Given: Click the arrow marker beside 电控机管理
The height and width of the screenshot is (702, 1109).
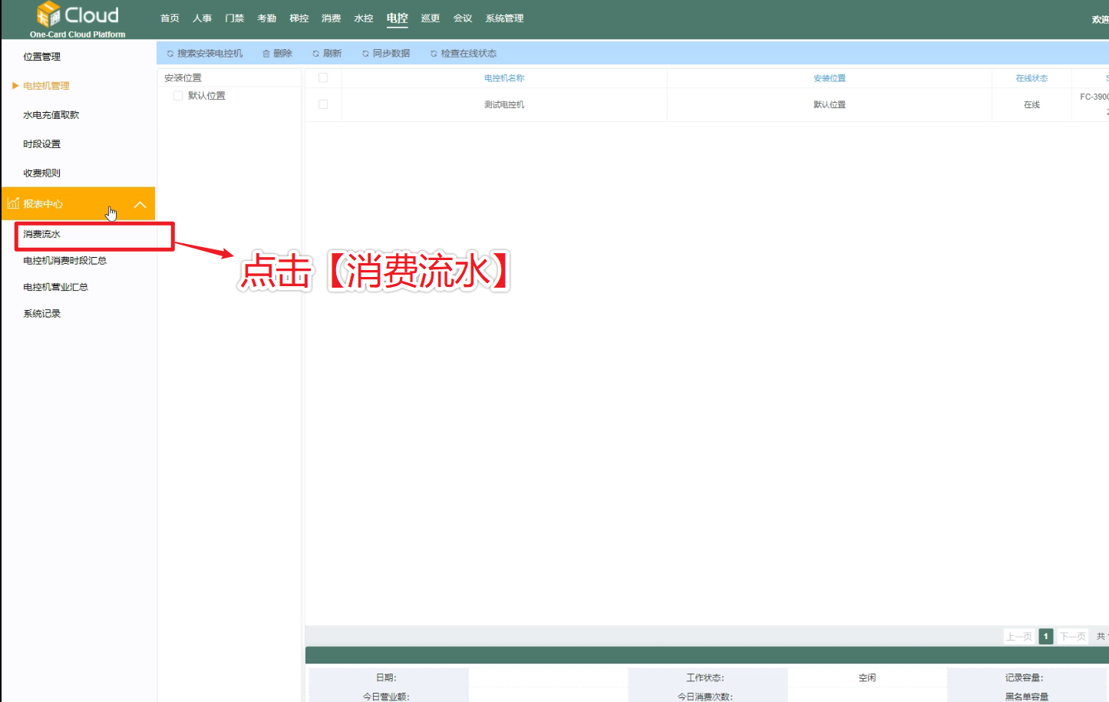Looking at the screenshot, I should tap(15, 86).
